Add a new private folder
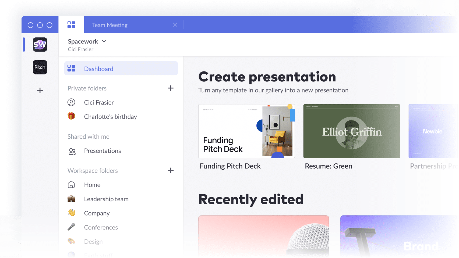 (x=171, y=88)
